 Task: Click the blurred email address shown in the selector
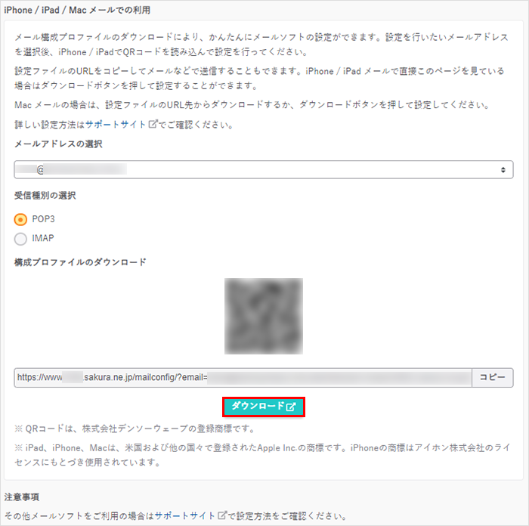[x=71, y=169]
